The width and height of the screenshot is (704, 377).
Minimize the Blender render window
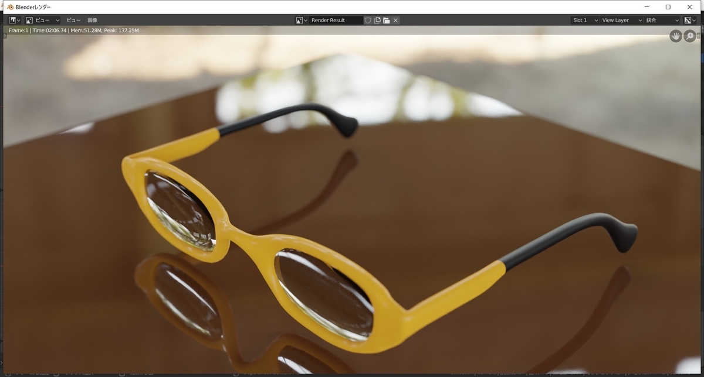point(646,7)
